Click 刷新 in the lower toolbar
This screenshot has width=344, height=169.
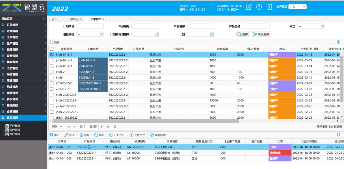click(x=99, y=135)
